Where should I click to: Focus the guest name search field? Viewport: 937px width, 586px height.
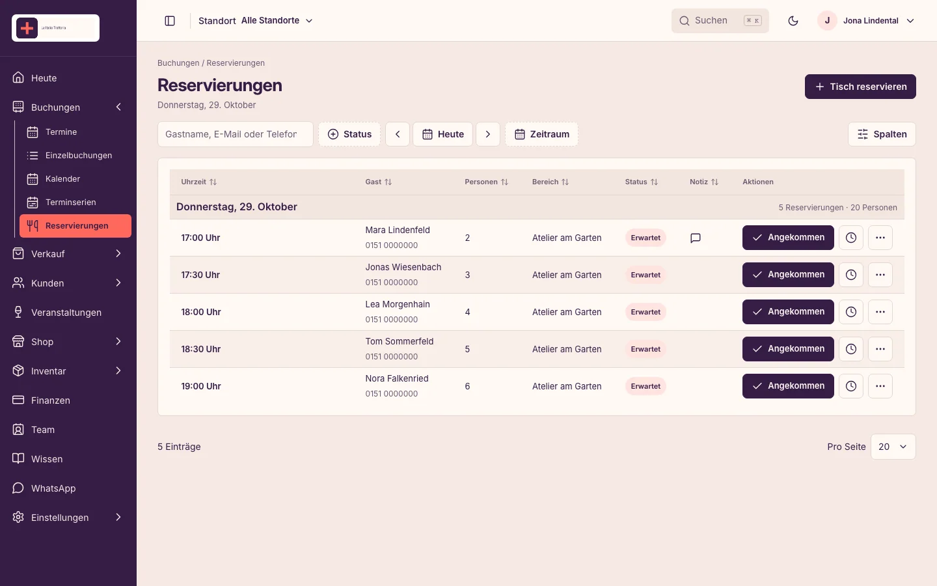(x=236, y=134)
